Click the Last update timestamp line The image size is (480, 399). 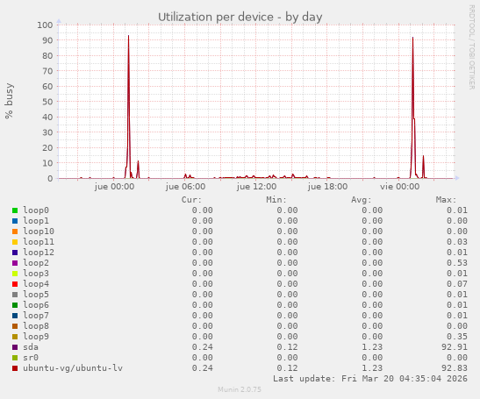click(370, 379)
